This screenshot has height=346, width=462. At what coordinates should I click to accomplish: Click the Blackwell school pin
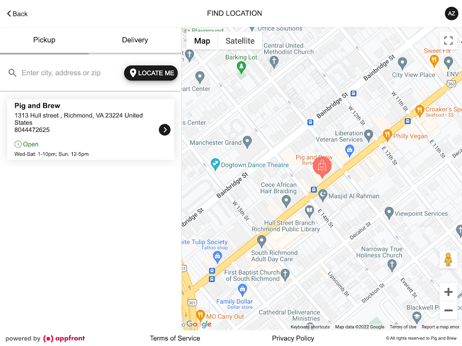417,318
